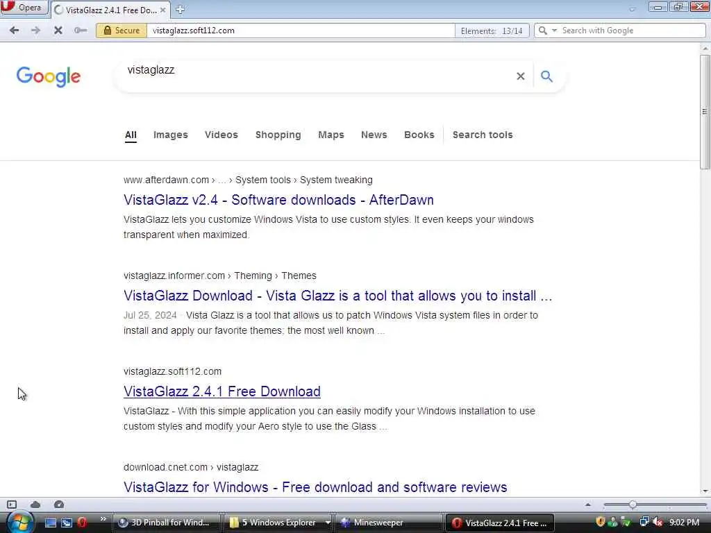Click the security shield tray icon

[x=601, y=522]
